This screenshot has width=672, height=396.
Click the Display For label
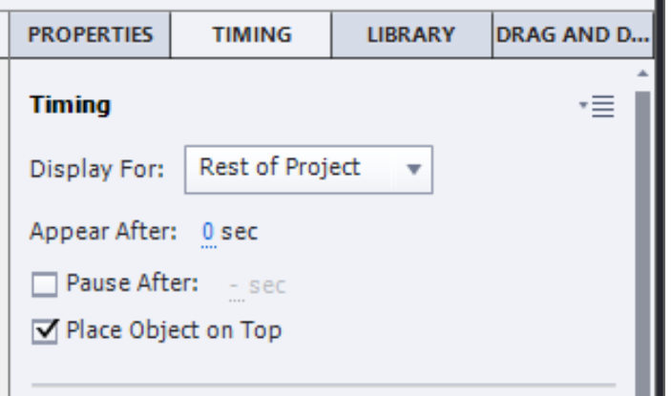[x=97, y=169]
